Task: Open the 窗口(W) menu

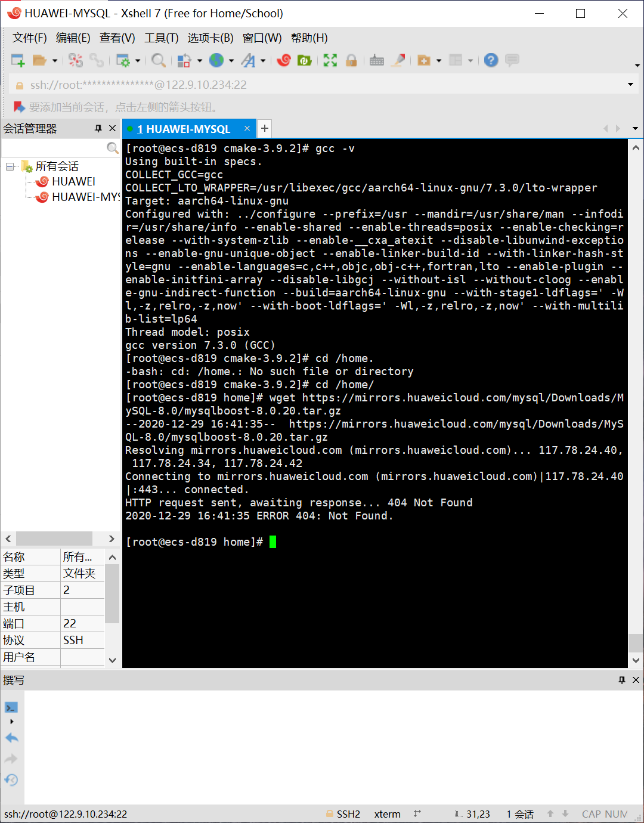Action: pos(262,38)
